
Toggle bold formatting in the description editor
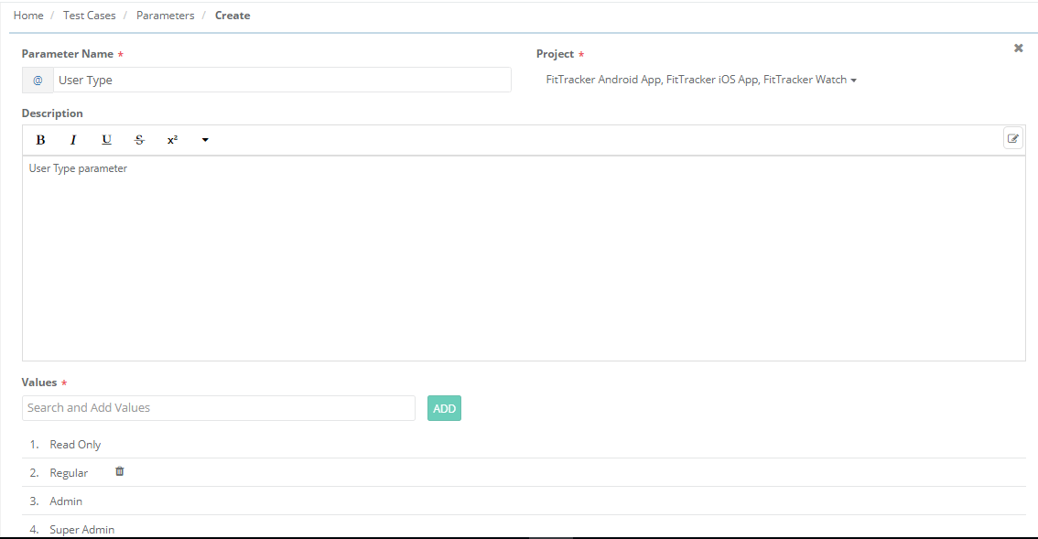[x=40, y=139]
